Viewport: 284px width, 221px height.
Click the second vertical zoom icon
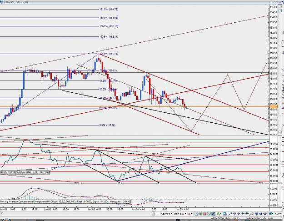[x=247, y=214]
